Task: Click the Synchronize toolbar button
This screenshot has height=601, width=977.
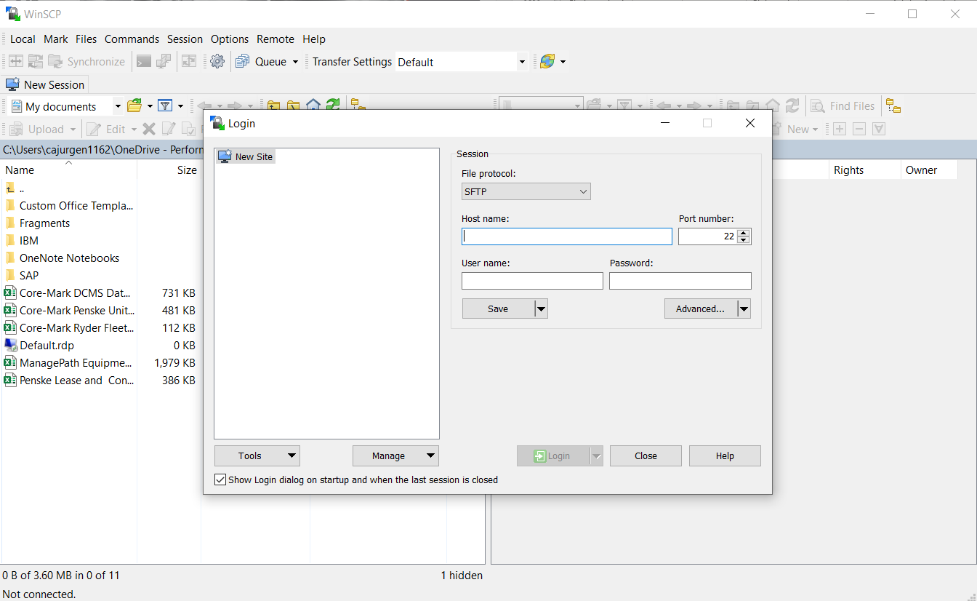Action: coord(87,62)
